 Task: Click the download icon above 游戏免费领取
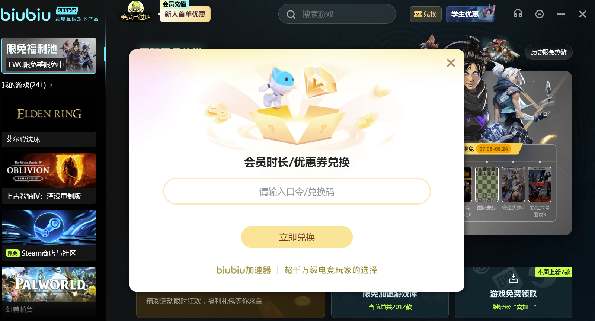pos(514,278)
